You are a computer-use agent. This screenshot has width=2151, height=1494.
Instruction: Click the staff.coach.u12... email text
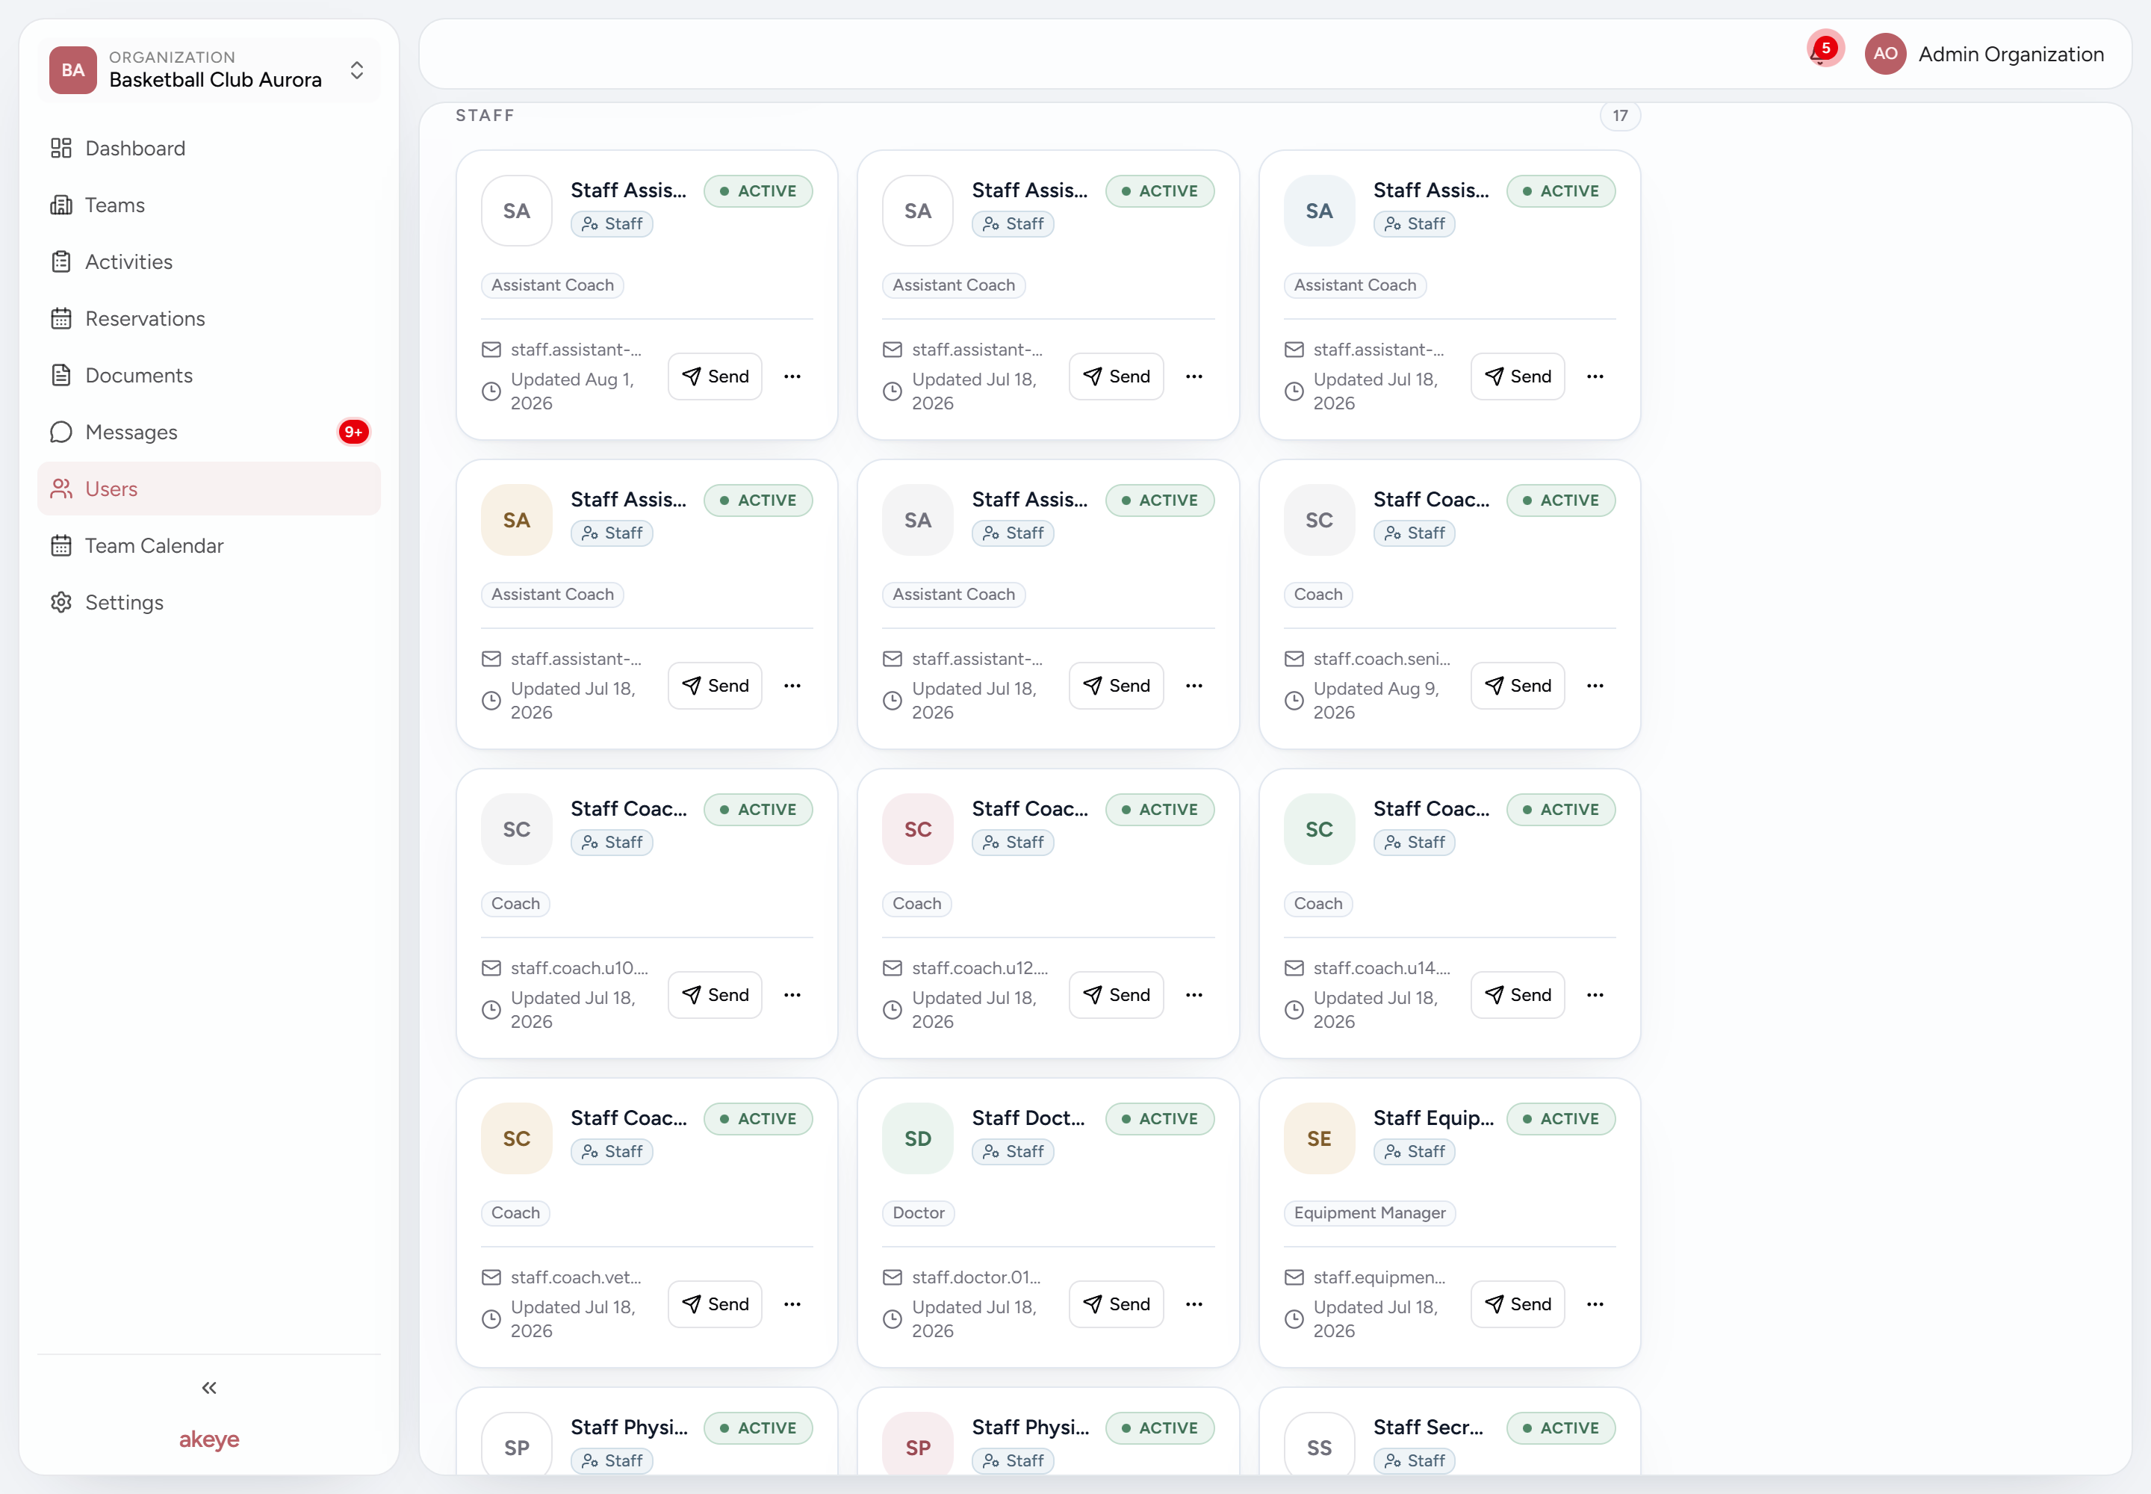pyautogui.click(x=979, y=968)
